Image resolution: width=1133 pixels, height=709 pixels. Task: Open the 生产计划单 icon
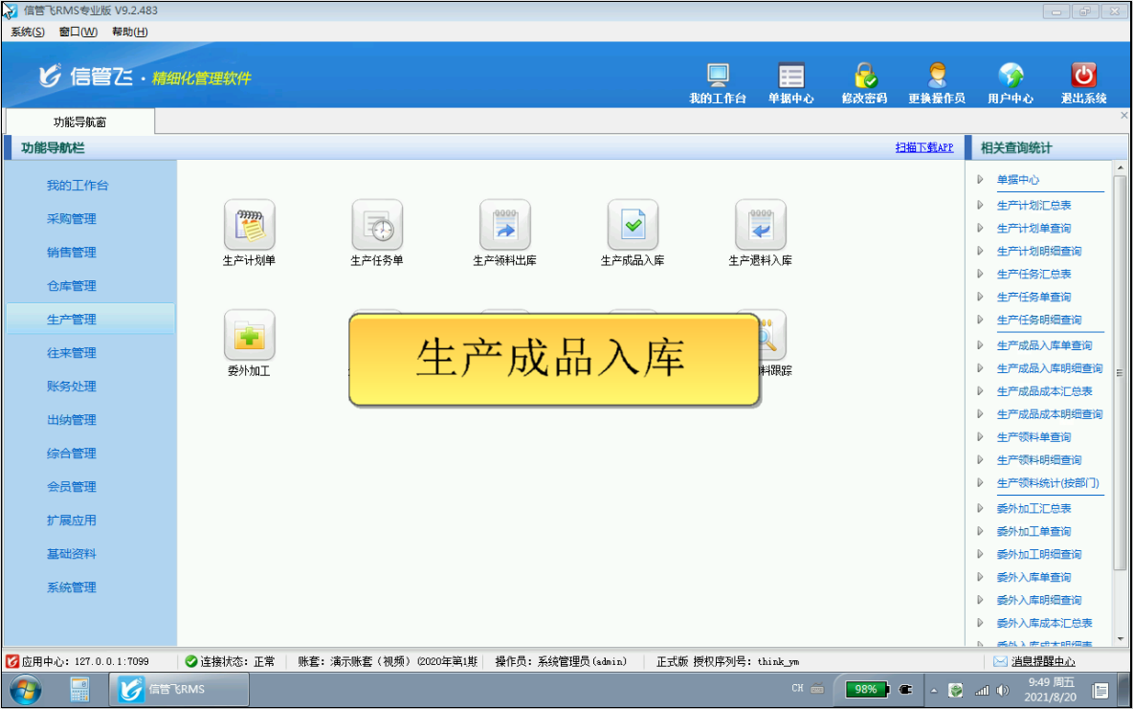tap(249, 225)
